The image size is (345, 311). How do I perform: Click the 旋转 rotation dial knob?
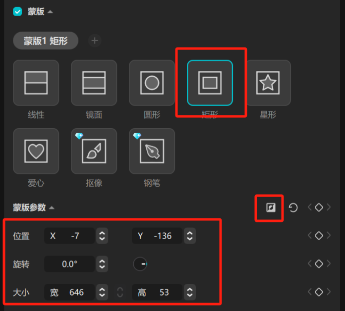click(x=140, y=264)
